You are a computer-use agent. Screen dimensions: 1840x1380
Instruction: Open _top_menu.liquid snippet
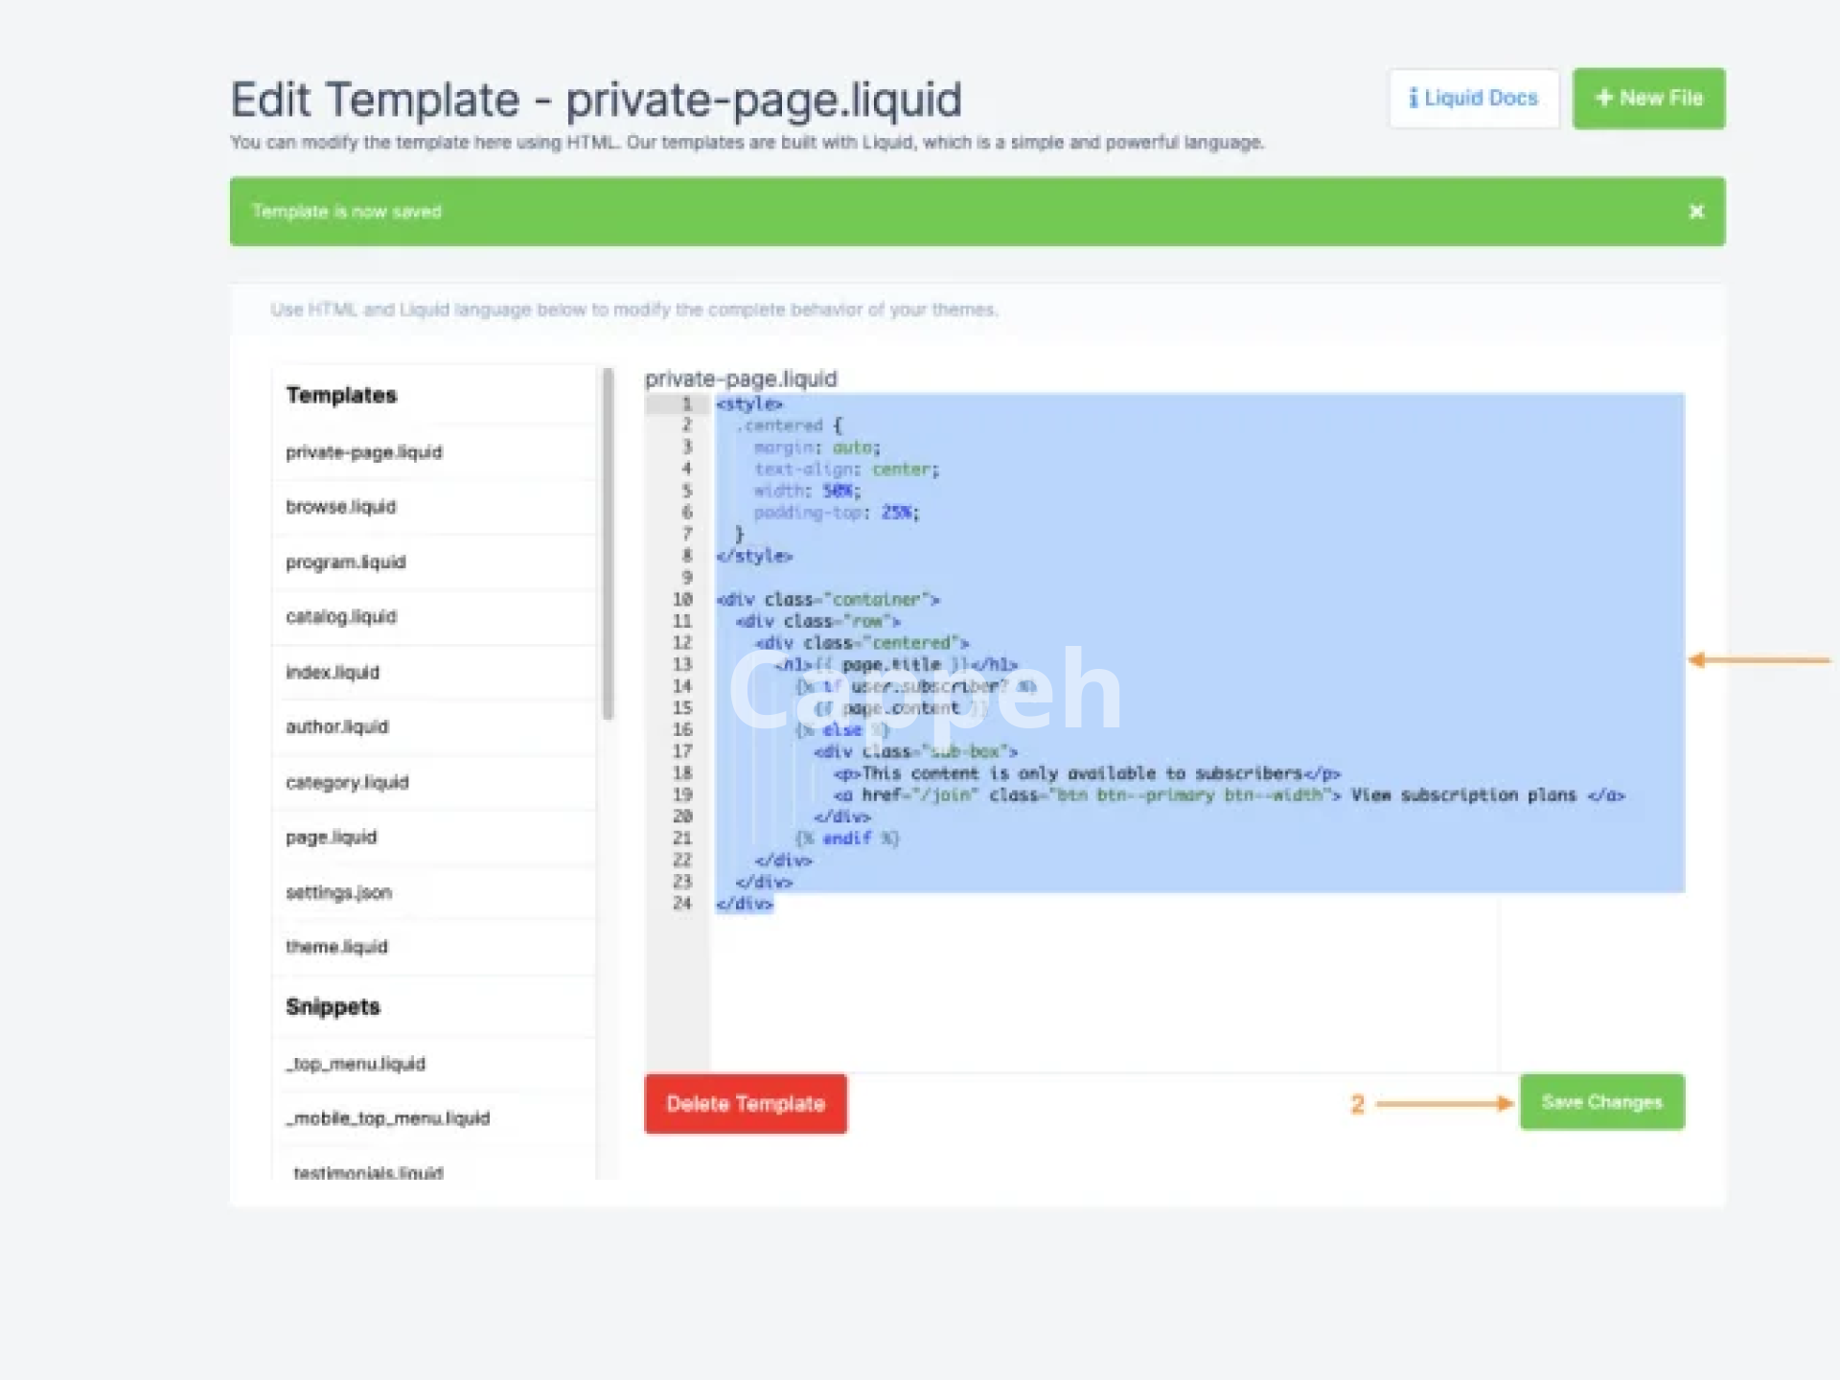355,1064
